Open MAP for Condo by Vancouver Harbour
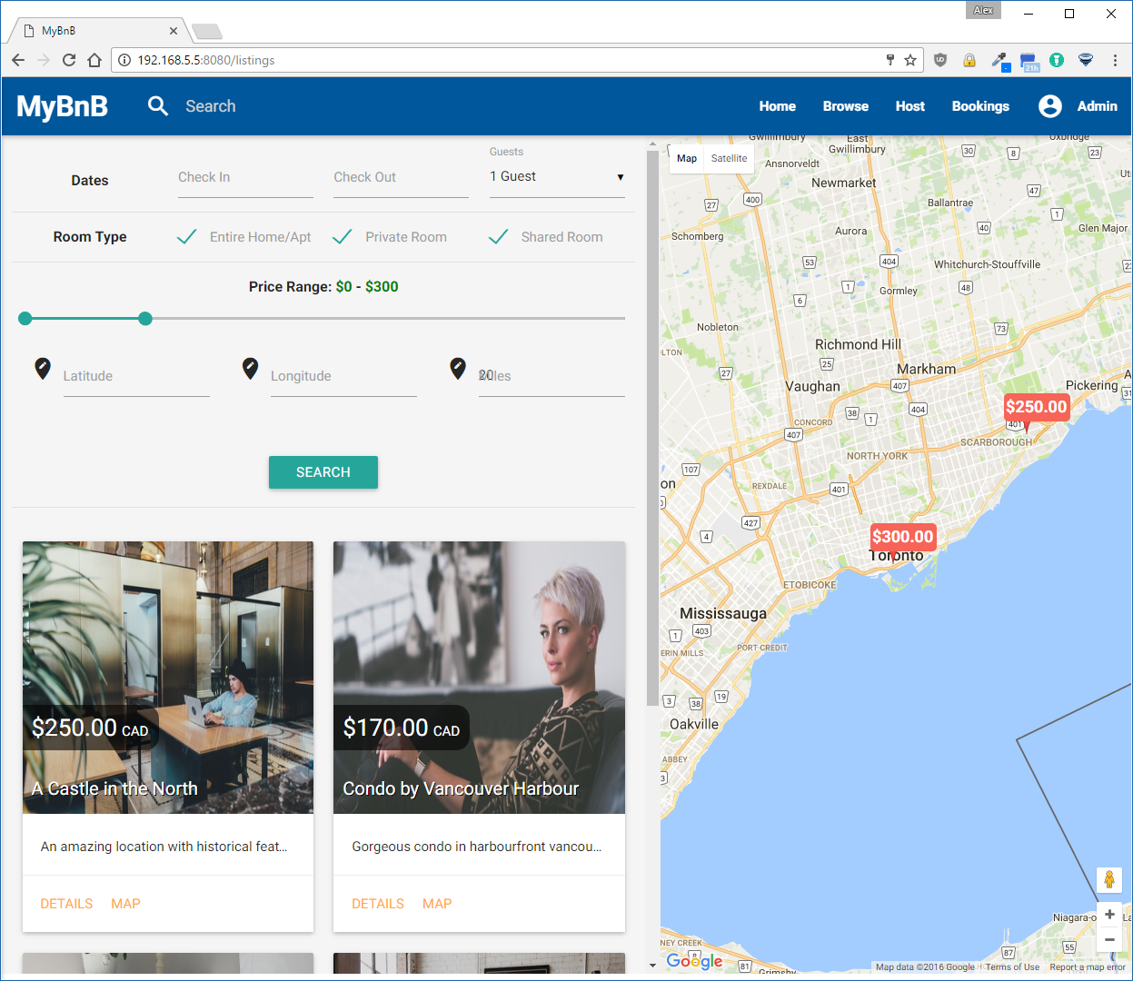This screenshot has width=1133, height=981. point(437,904)
